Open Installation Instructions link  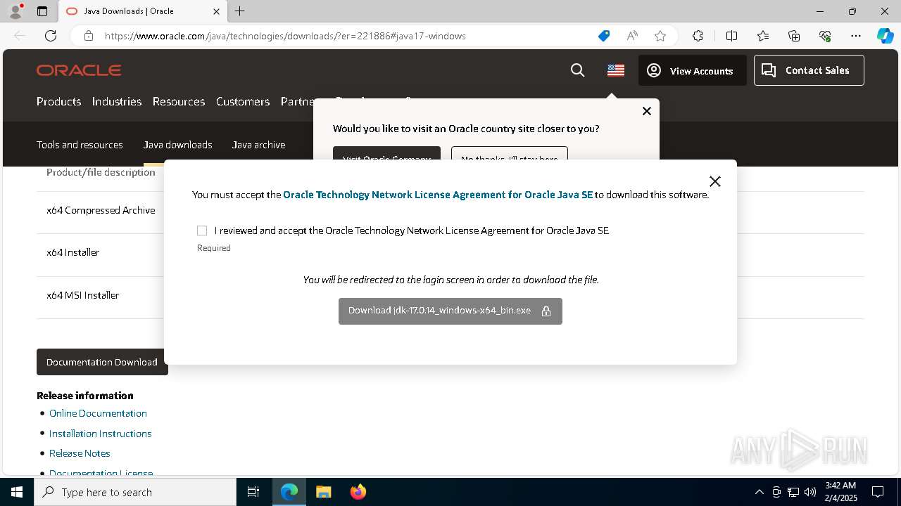click(x=100, y=434)
